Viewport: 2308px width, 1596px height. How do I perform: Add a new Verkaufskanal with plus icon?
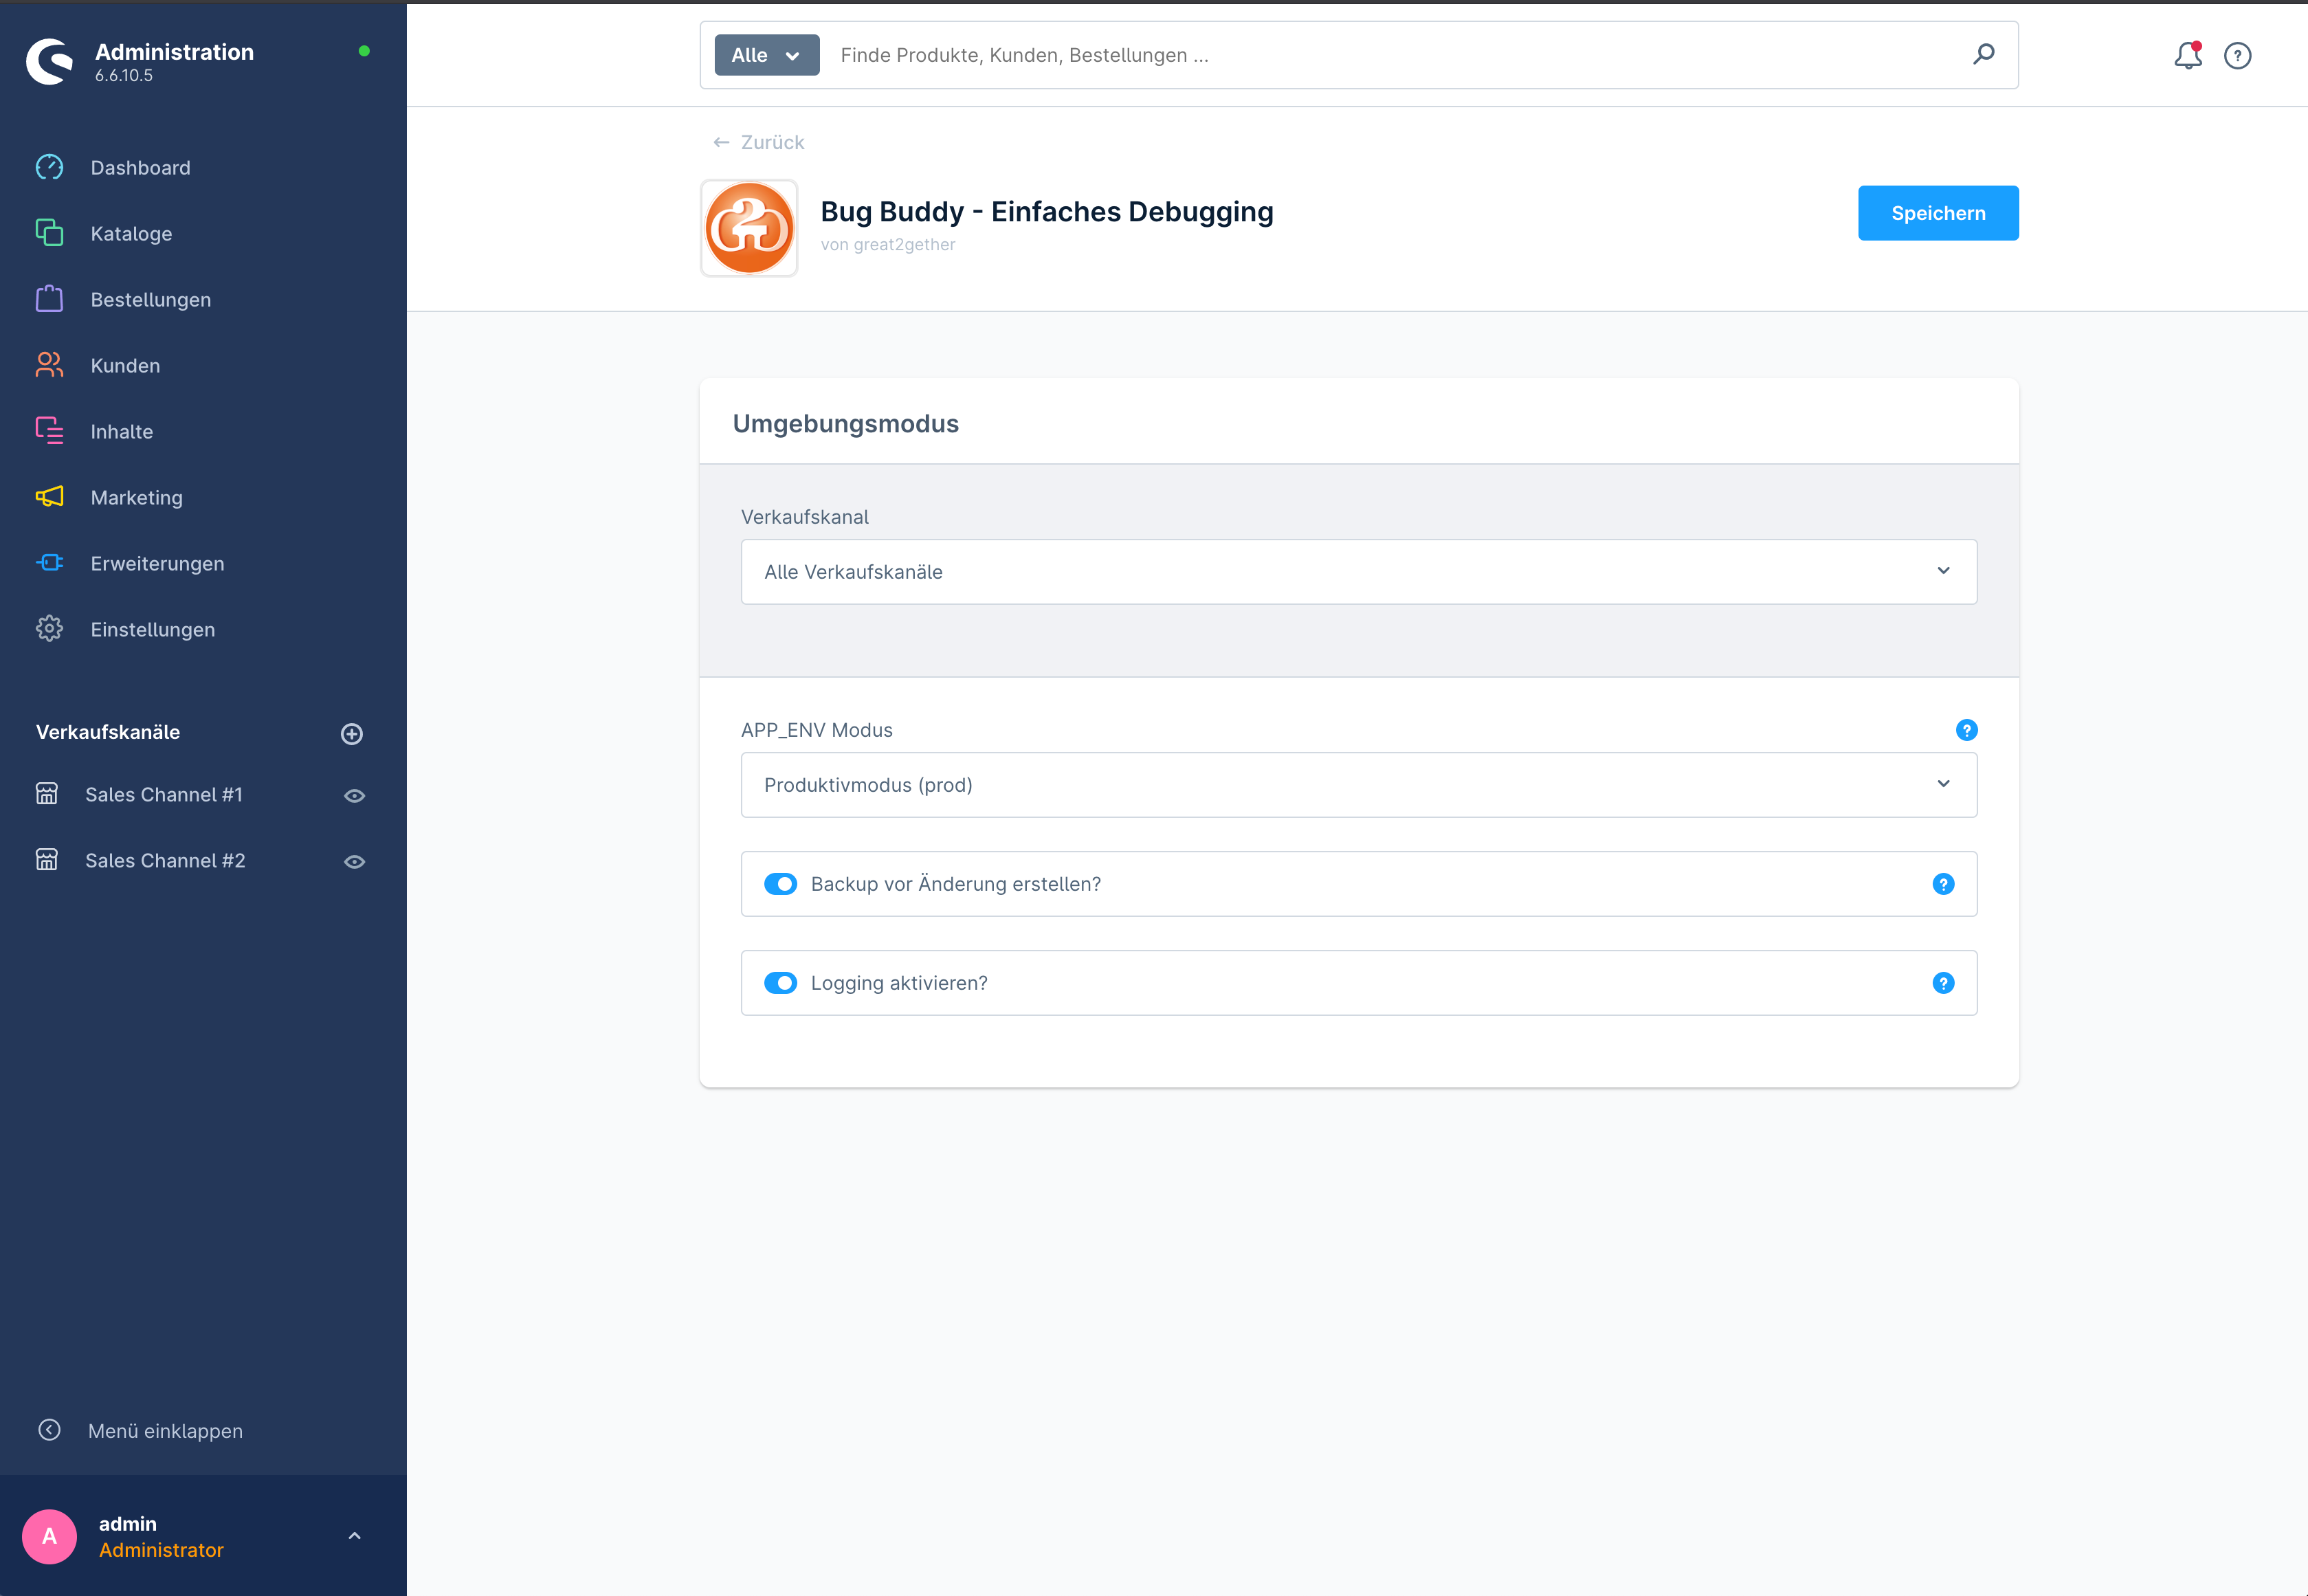pos(352,734)
